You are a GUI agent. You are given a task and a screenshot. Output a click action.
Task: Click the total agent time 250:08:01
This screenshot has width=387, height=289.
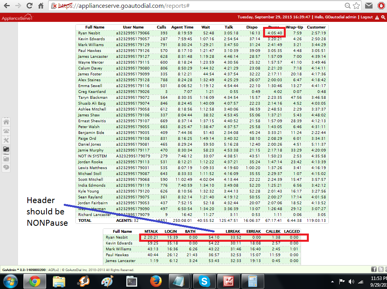pos(182,220)
